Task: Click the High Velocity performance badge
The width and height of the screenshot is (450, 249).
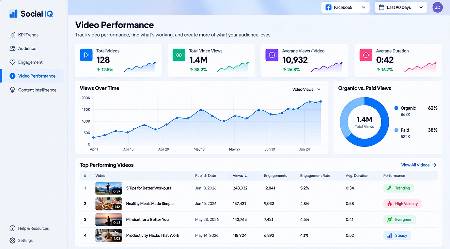Action: pyautogui.click(x=402, y=204)
